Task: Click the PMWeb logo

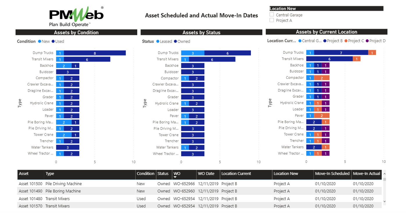Action: 76,15
